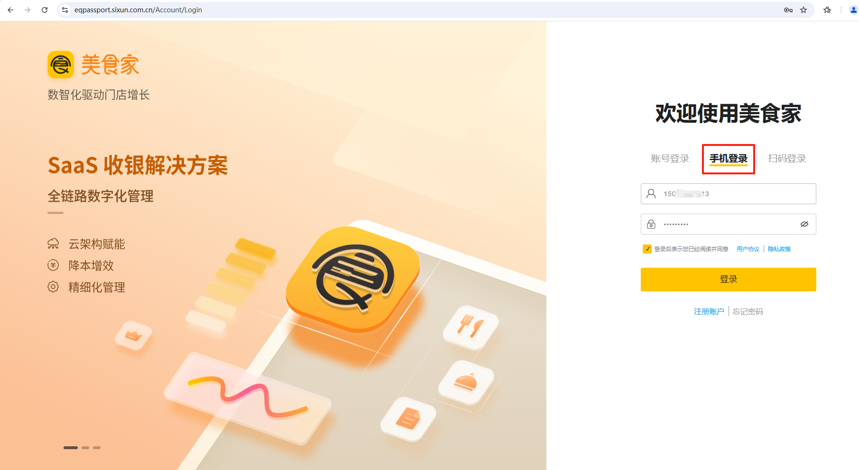859x470 pixels.
Task: Click the user icon in phone field
Action: pyautogui.click(x=651, y=194)
